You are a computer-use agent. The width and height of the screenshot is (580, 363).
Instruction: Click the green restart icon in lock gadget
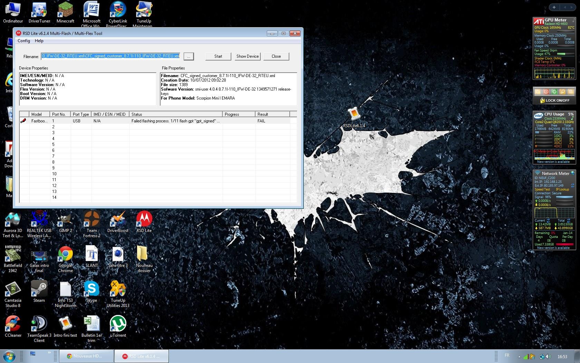click(554, 92)
